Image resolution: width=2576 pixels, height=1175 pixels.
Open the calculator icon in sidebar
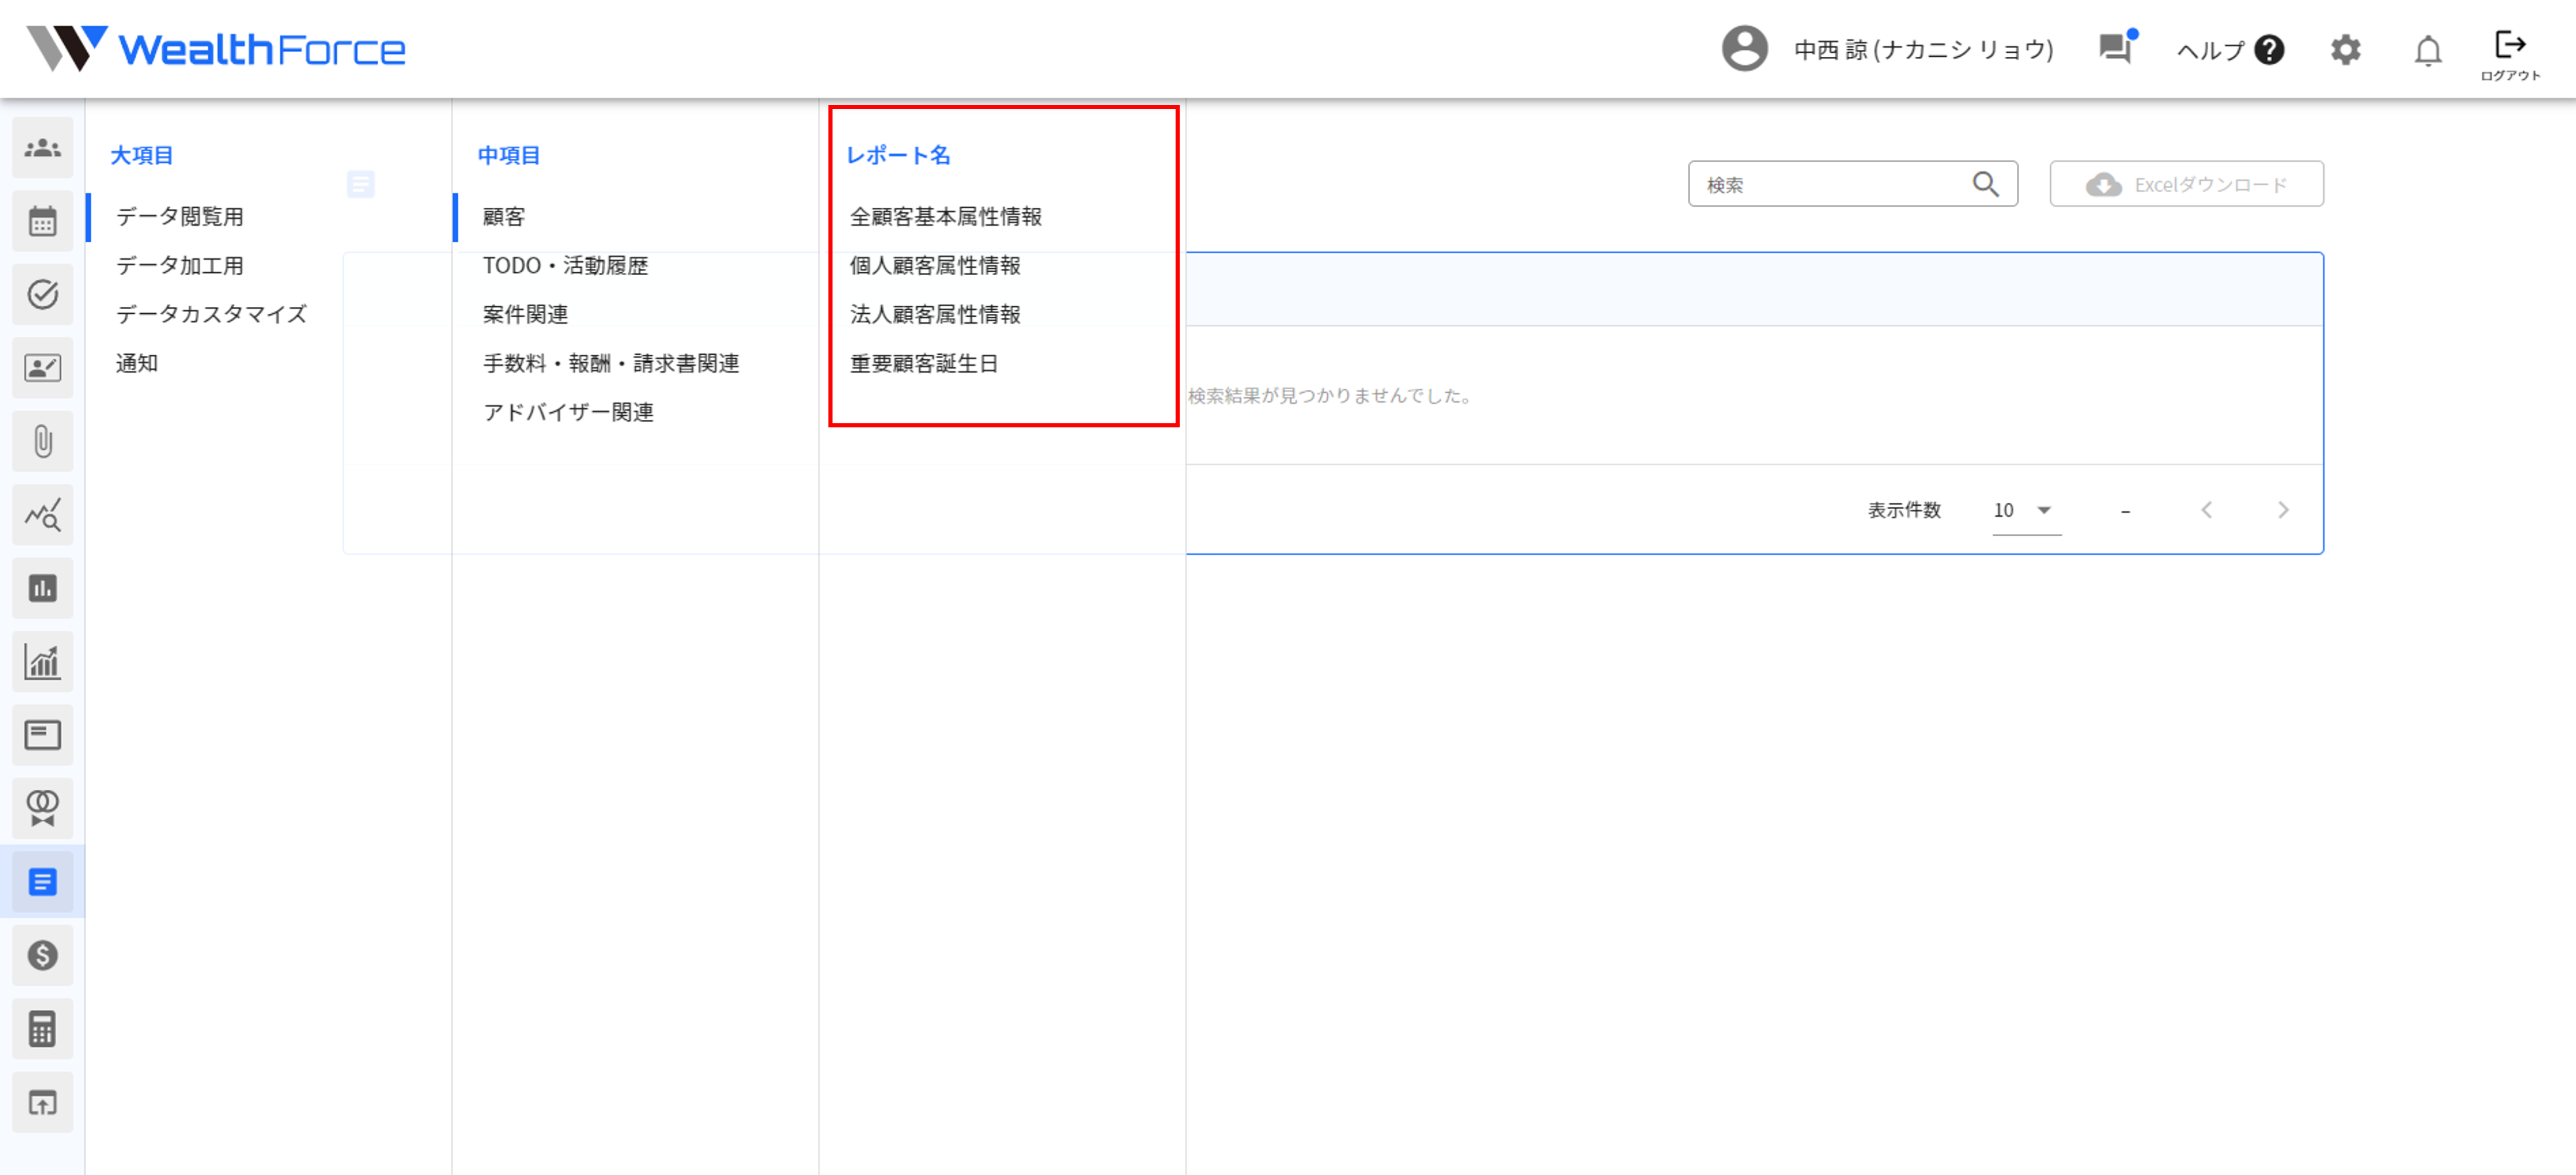pos(42,1028)
